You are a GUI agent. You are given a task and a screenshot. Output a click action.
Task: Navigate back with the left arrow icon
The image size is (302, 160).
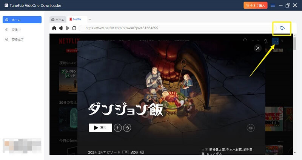tap(61, 28)
